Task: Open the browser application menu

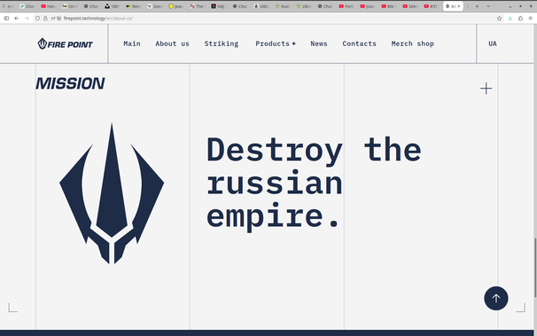Action: coord(531,18)
